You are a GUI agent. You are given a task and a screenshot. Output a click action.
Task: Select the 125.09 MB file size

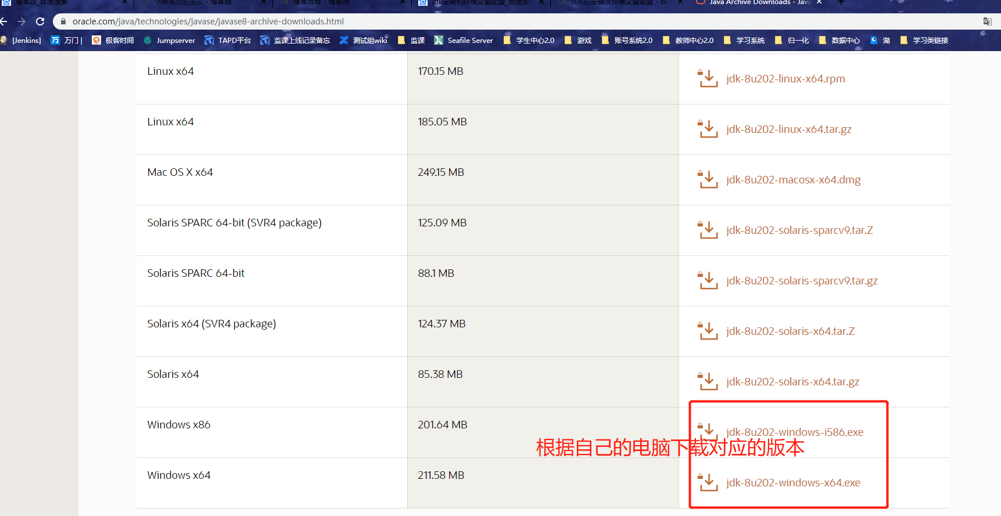coord(442,223)
